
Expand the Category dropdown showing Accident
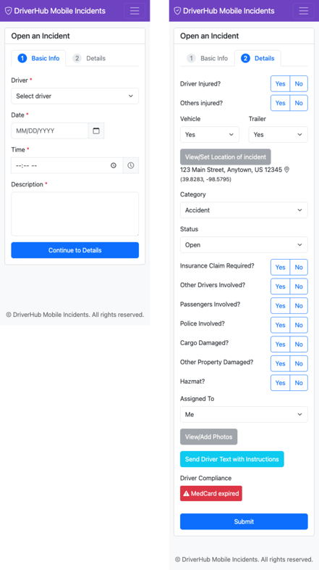pyautogui.click(x=244, y=210)
